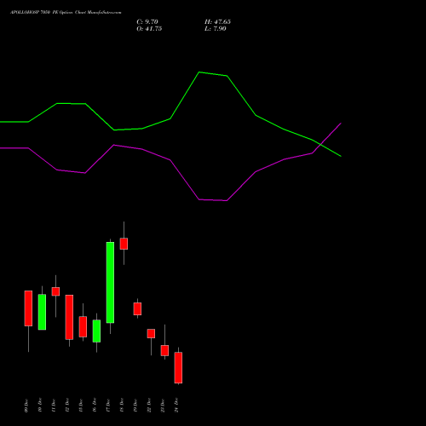
Task: Click the red candle above 23 Dec
Action: [164, 350]
